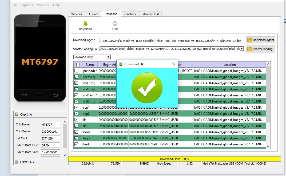
Task: Click the yellow Download Flash progress bar
Action: [174, 159]
